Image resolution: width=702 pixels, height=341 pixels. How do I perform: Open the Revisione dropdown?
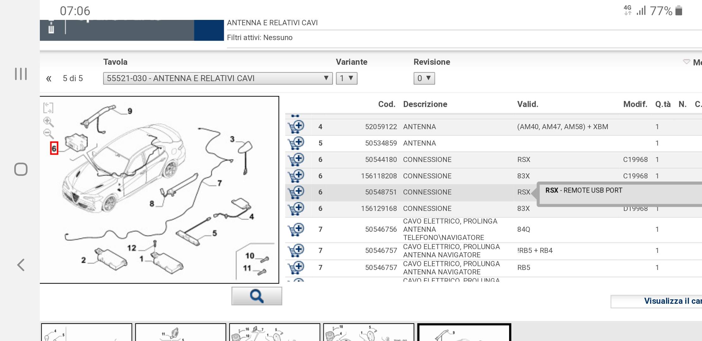pyautogui.click(x=424, y=78)
